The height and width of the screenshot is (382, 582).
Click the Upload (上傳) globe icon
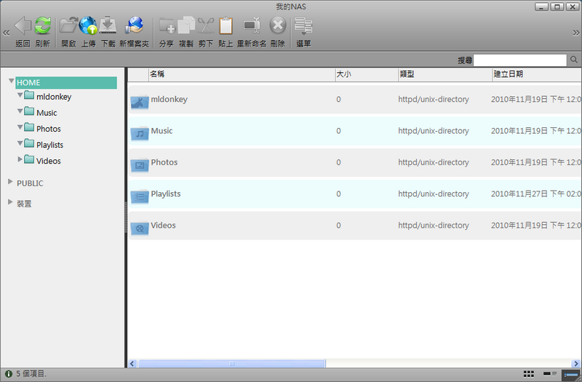tap(88, 26)
